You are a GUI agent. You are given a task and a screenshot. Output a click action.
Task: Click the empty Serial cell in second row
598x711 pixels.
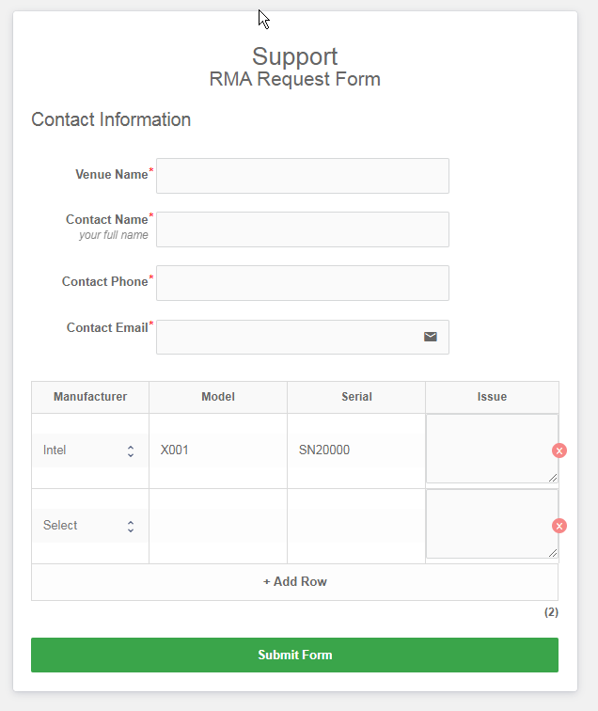click(356, 526)
